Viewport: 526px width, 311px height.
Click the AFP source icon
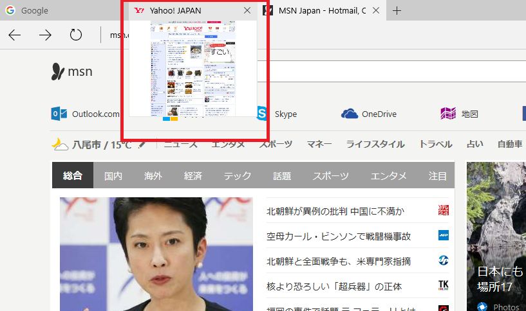tap(444, 235)
